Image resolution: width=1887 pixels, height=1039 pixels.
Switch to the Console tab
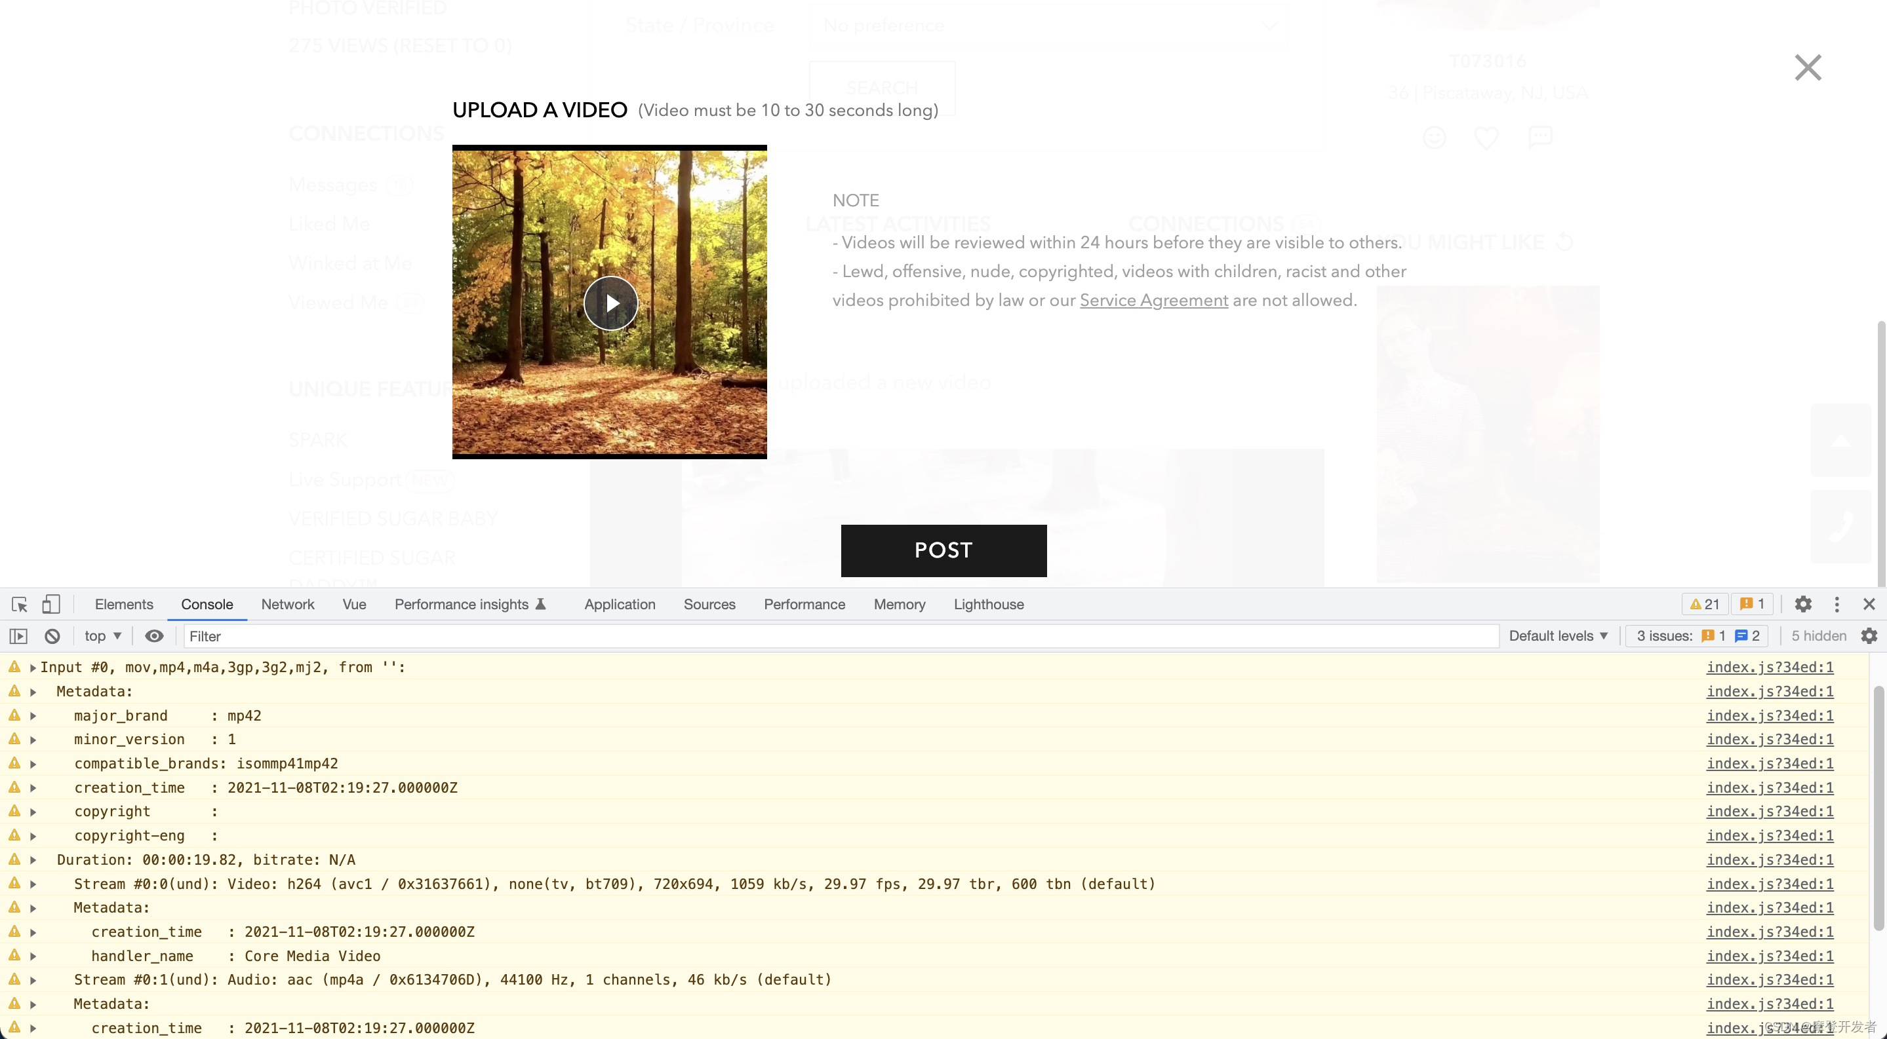(x=207, y=605)
